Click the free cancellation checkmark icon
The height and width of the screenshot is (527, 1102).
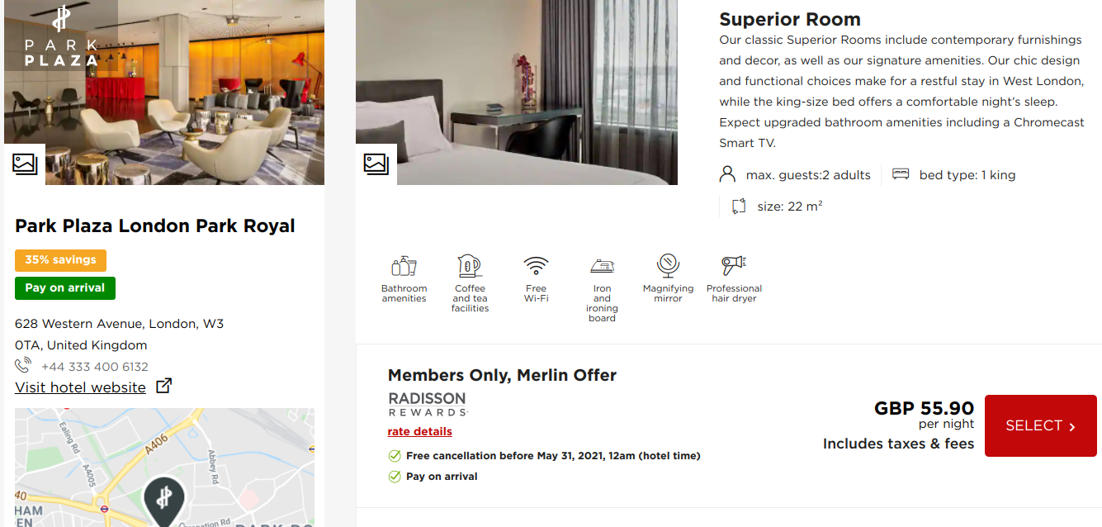point(395,456)
